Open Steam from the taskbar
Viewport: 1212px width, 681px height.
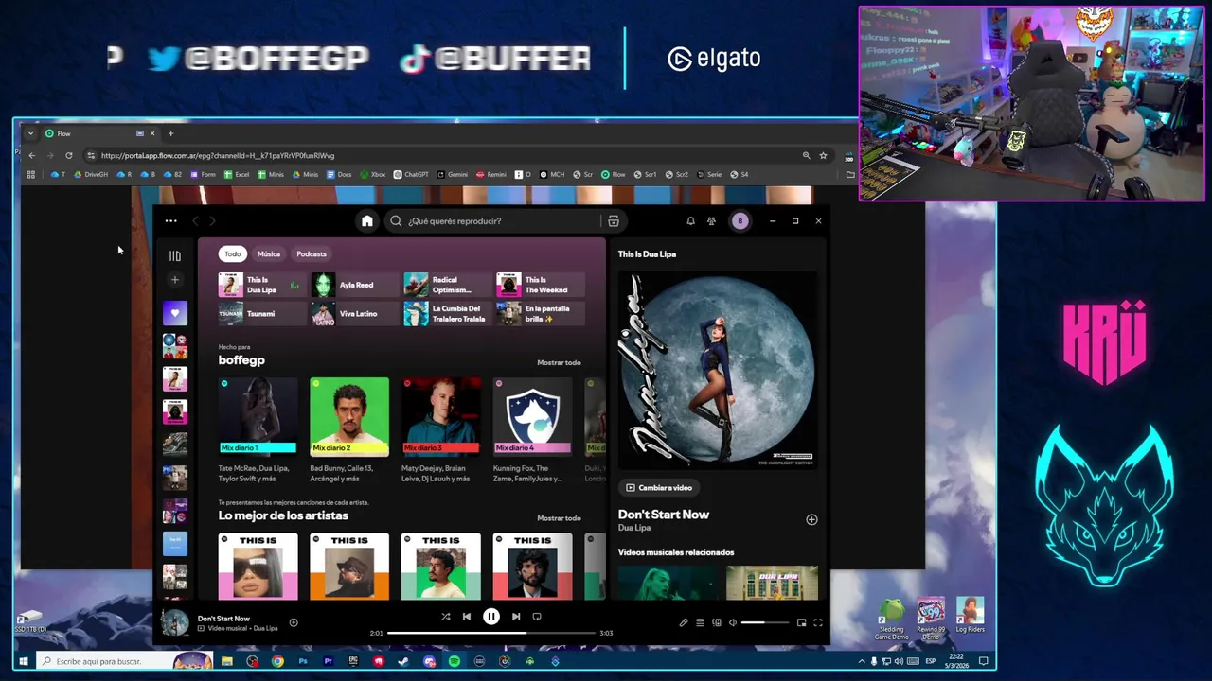404,661
